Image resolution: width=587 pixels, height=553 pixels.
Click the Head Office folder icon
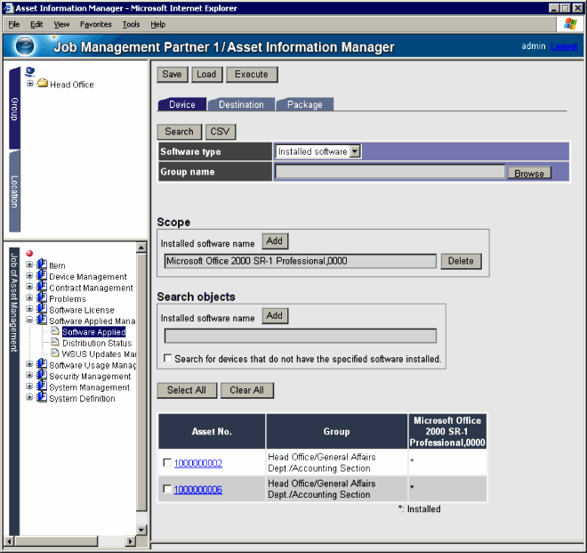[42, 85]
